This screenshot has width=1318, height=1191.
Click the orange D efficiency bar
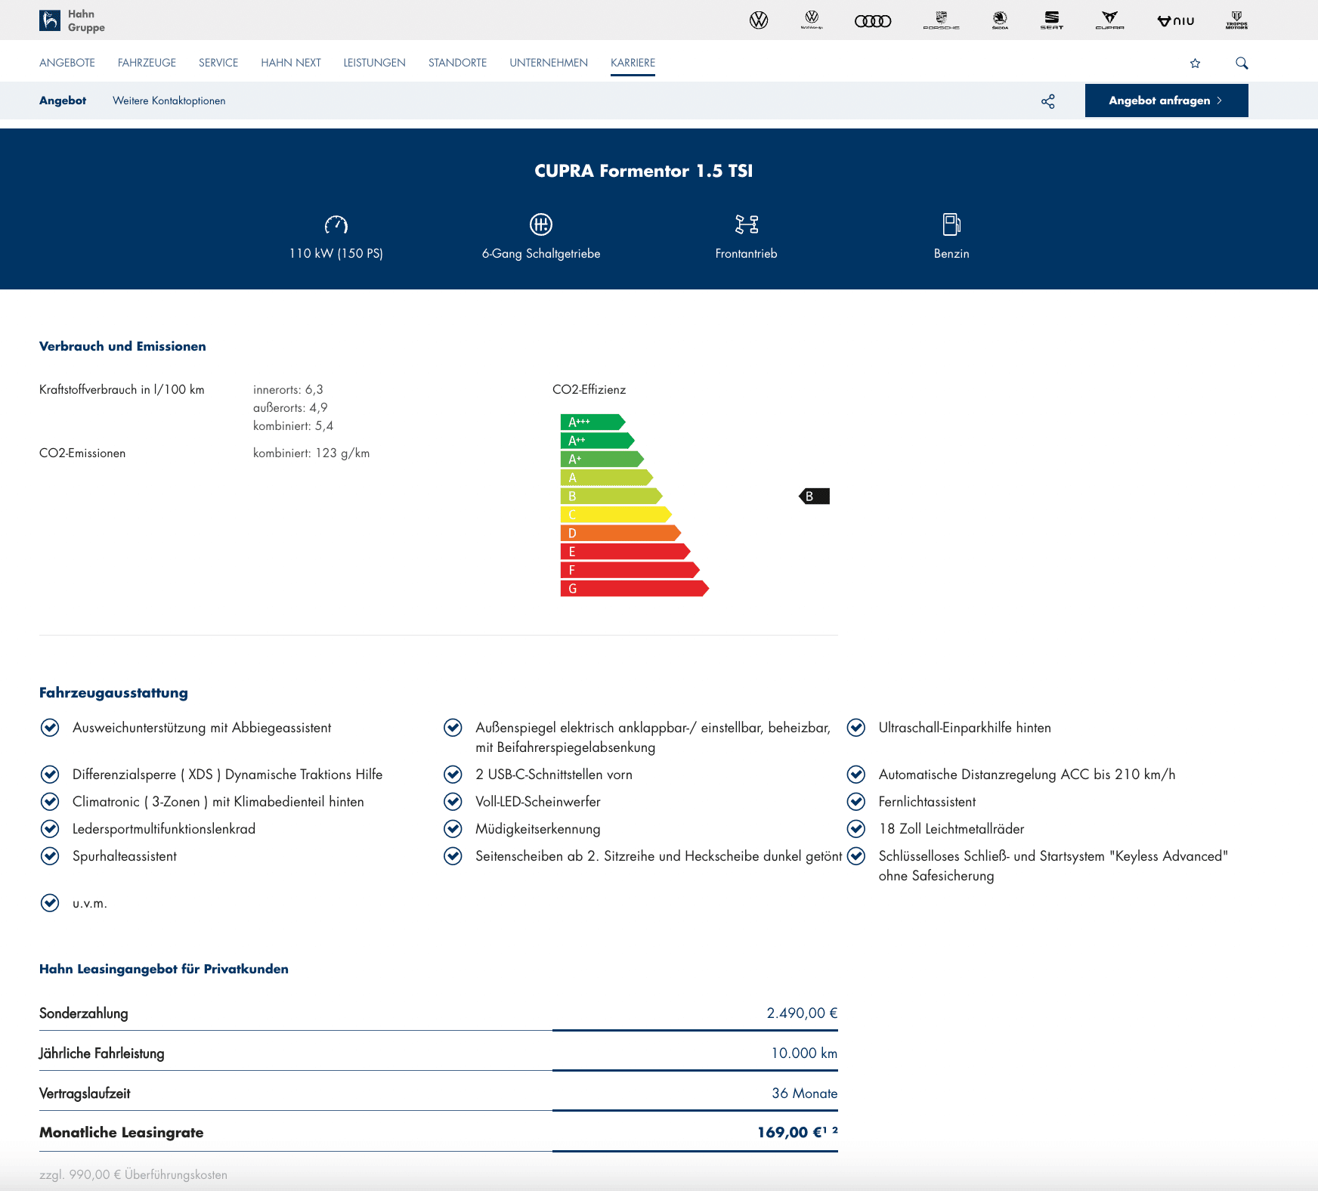pos(620,534)
